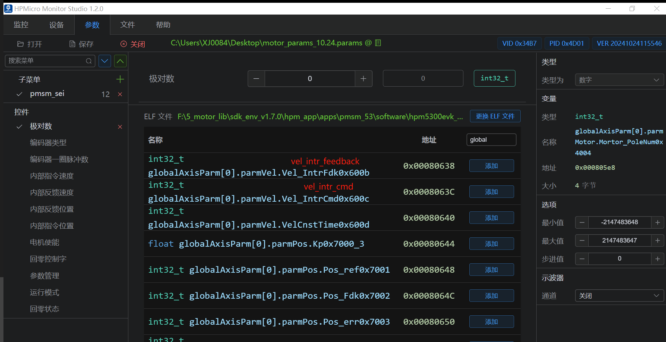This screenshot has width=666, height=342.
Task: Click the VID 0x34B7 badge
Action: click(519, 43)
